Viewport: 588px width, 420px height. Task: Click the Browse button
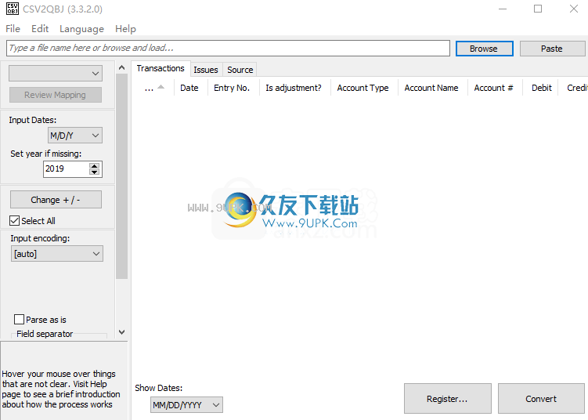[x=484, y=49]
